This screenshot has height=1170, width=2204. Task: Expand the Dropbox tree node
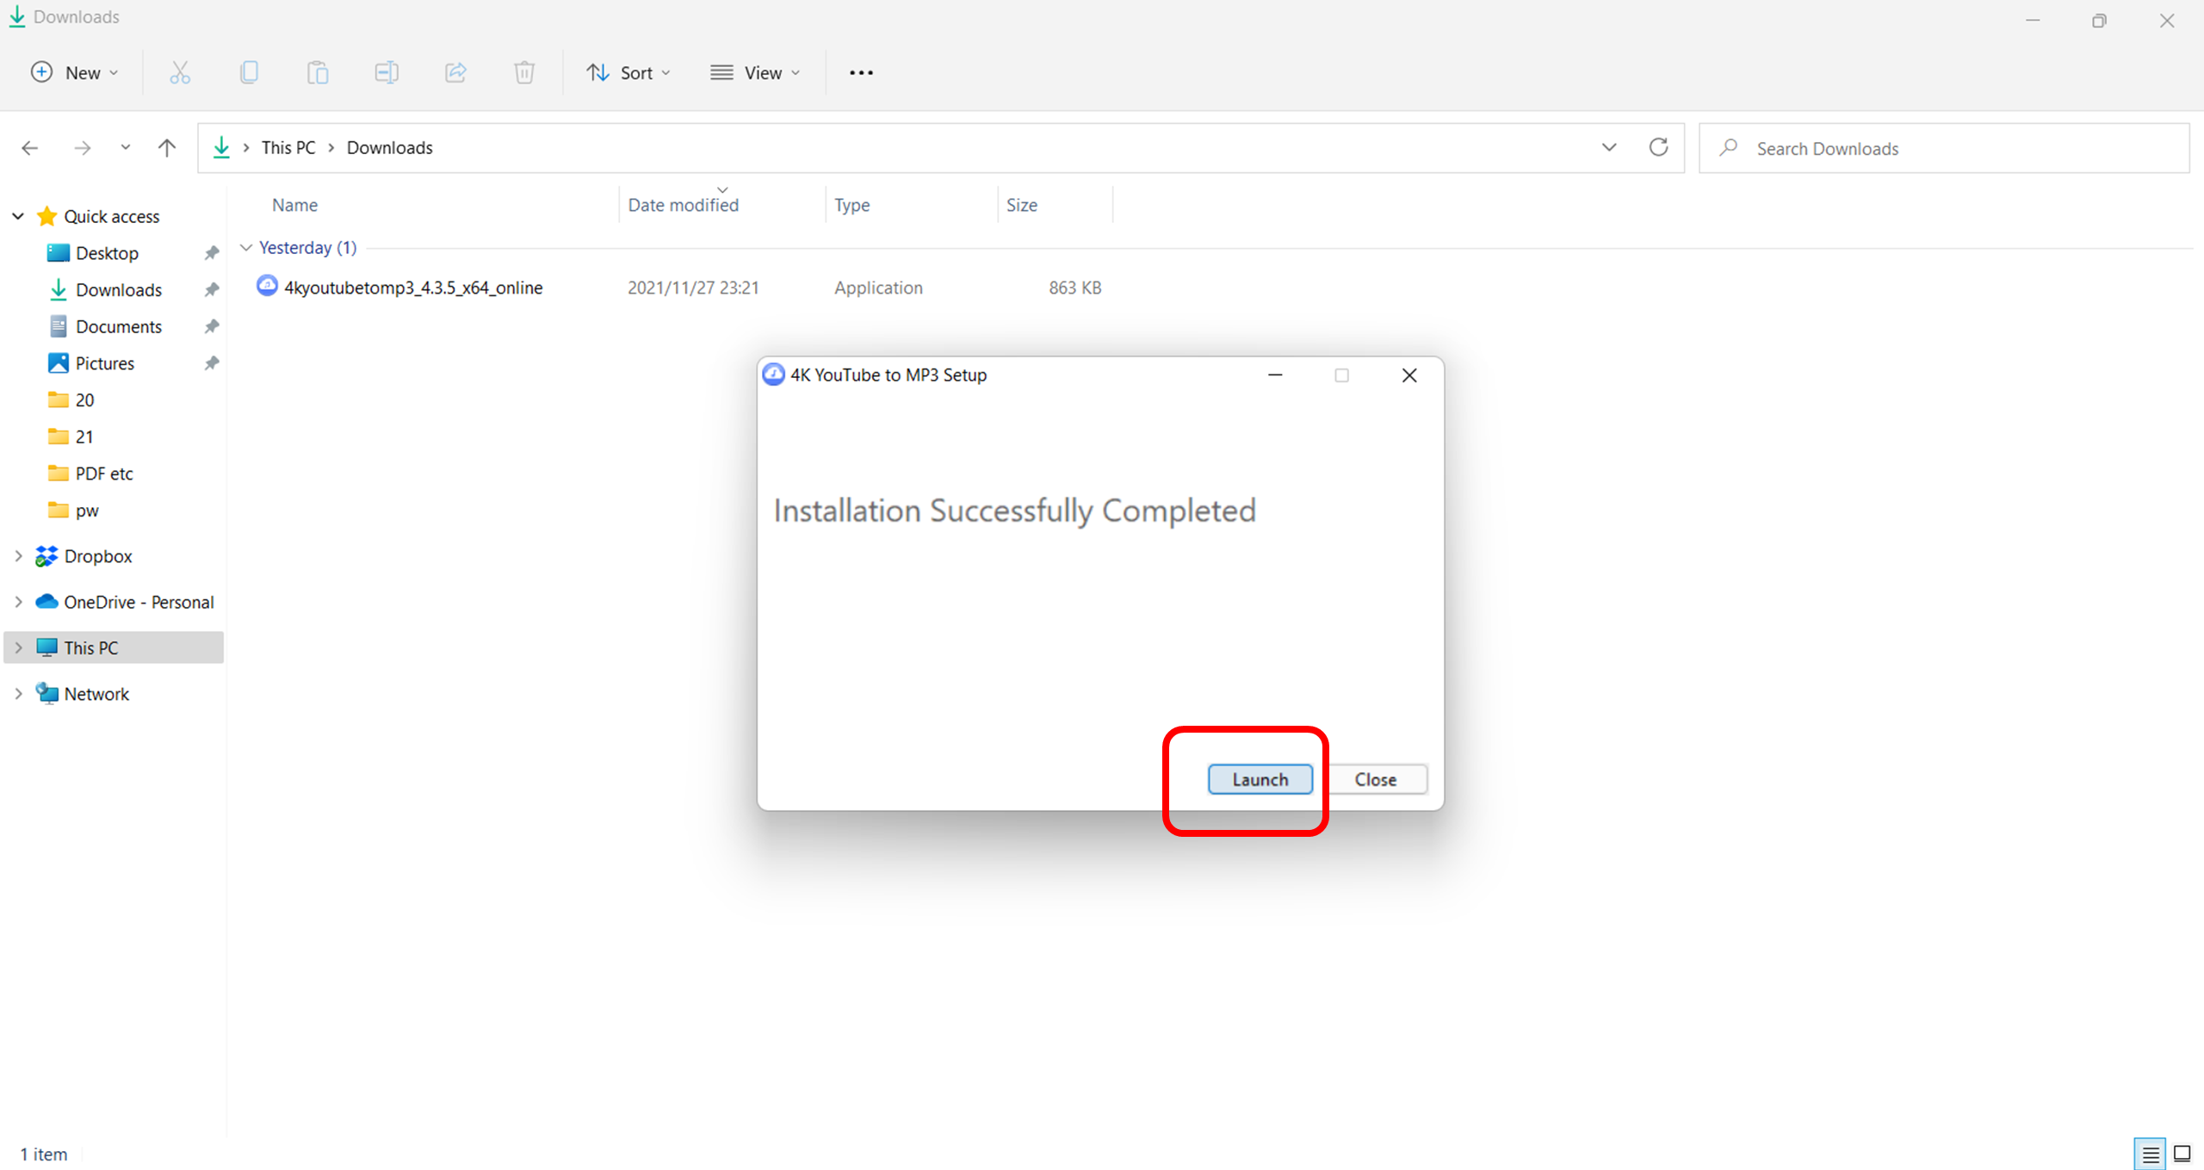click(18, 556)
